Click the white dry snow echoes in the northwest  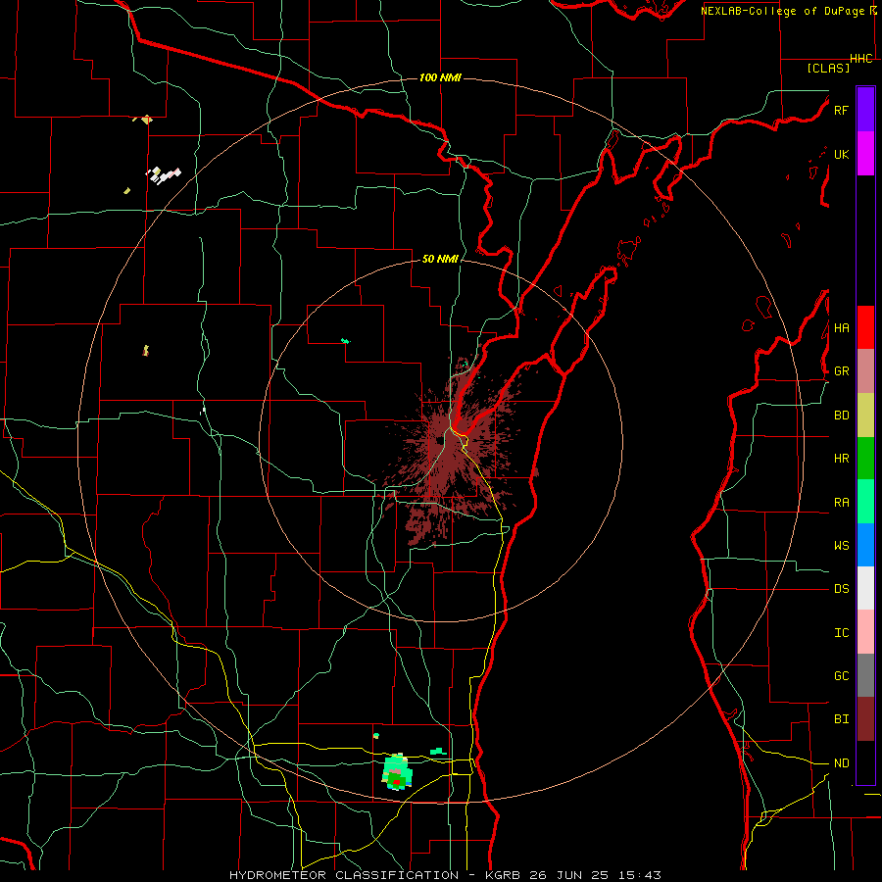tap(163, 175)
